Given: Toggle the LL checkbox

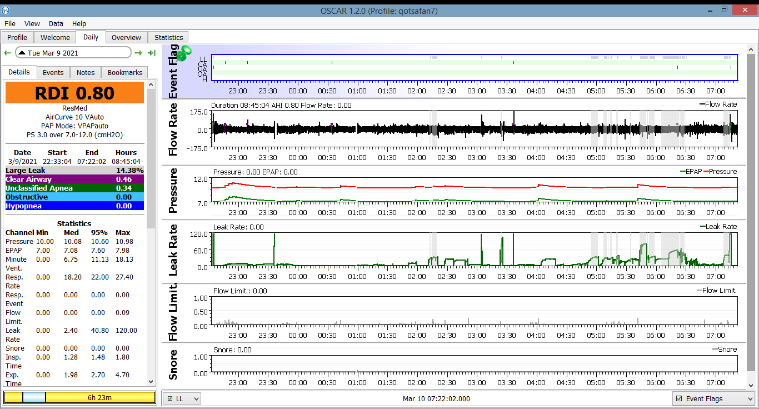Looking at the screenshot, I should click(169, 398).
